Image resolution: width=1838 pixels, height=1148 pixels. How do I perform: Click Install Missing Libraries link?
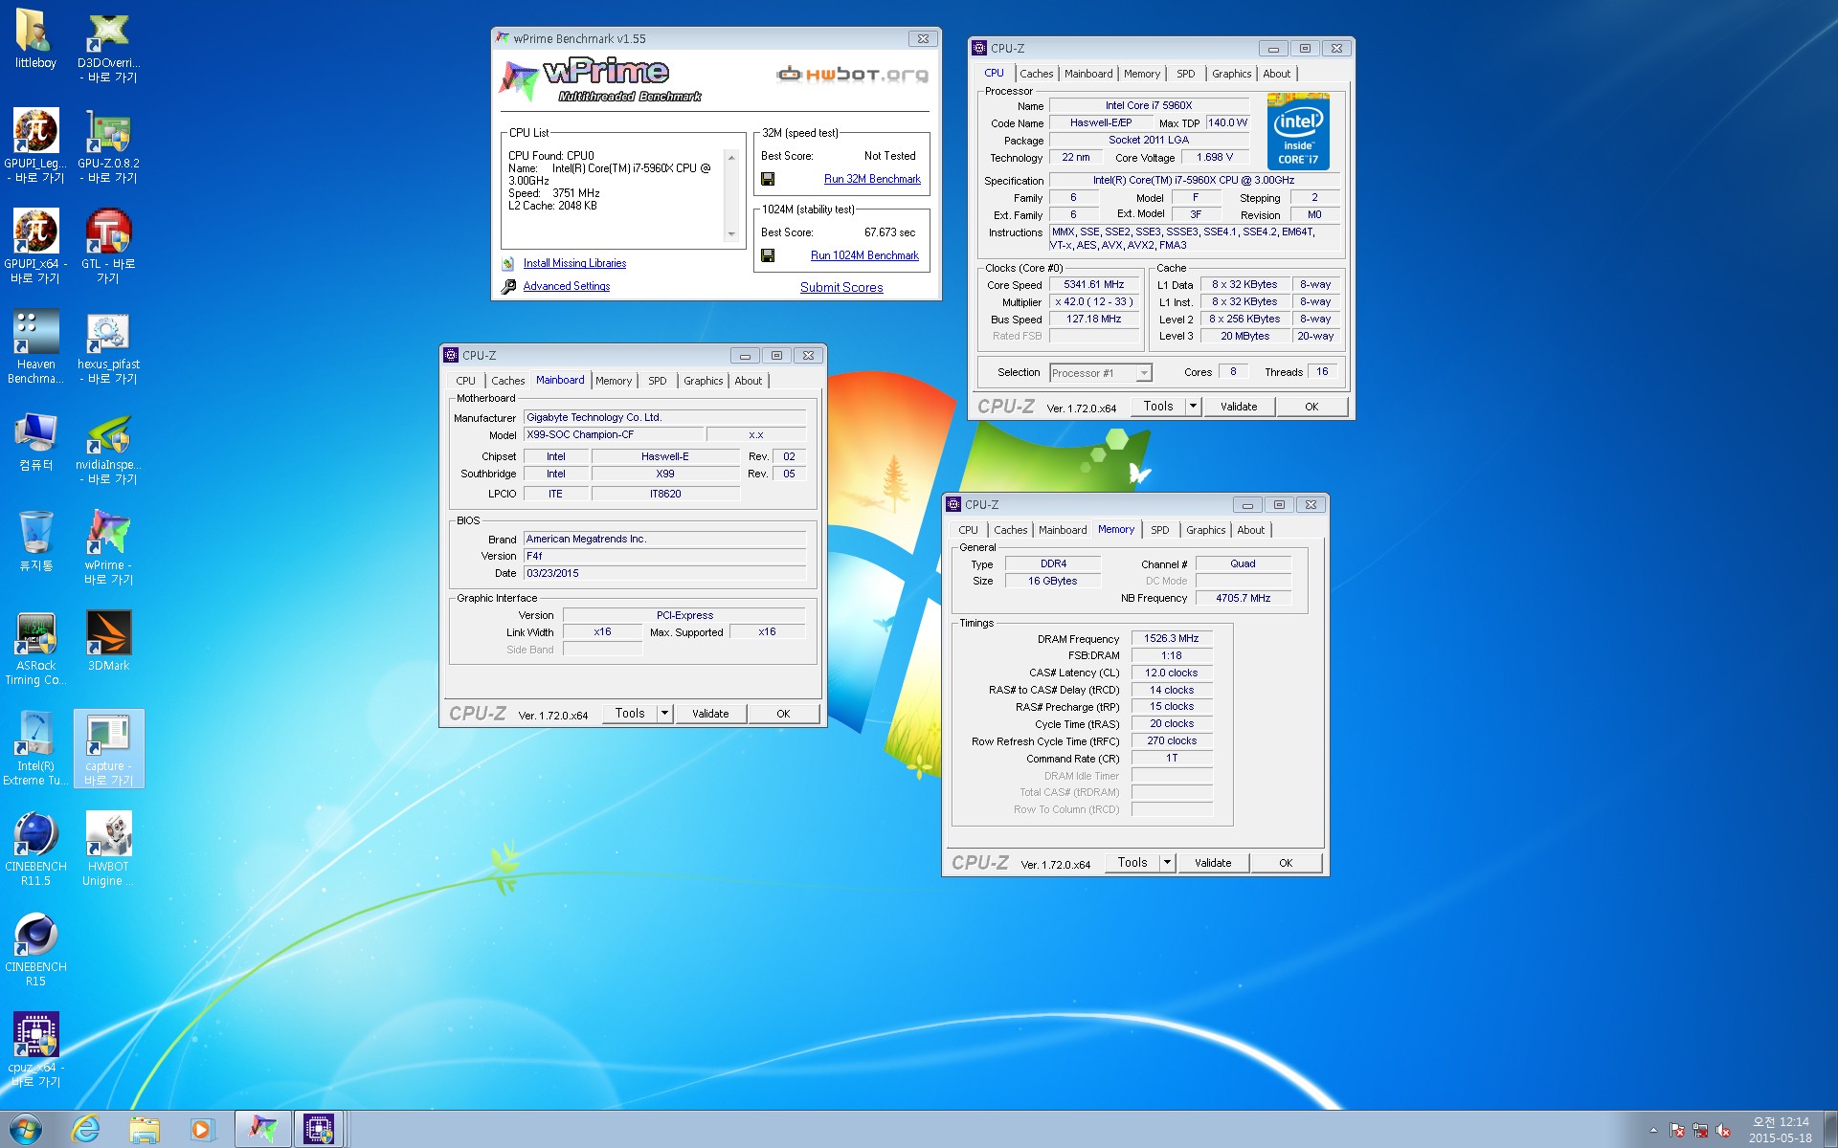point(574,263)
